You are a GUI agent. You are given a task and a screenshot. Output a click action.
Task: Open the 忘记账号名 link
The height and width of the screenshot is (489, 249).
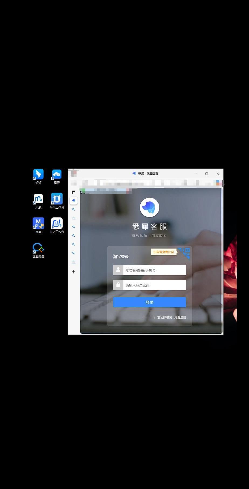pyautogui.click(x=164, y=317)
